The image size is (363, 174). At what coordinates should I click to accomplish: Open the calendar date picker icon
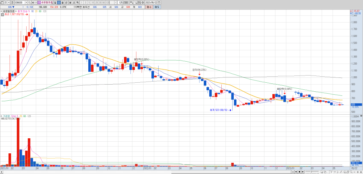click(x=159, y=2)
